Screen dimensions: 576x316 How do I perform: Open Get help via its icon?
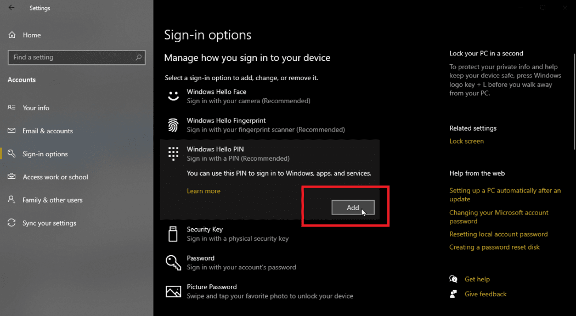coord(453,279)
